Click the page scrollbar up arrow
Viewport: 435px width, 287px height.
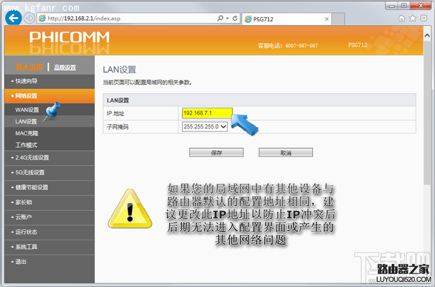tap(427, 36)
